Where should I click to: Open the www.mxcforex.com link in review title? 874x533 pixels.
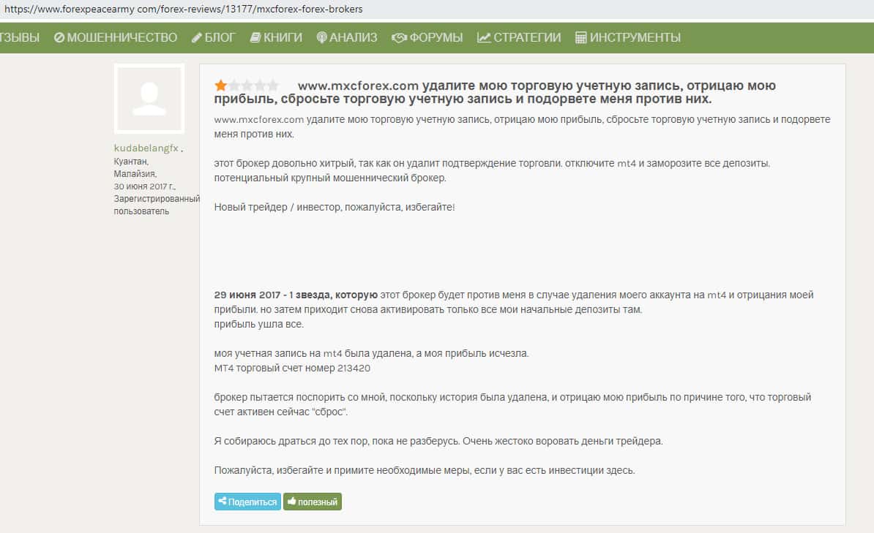click(358, 86)
